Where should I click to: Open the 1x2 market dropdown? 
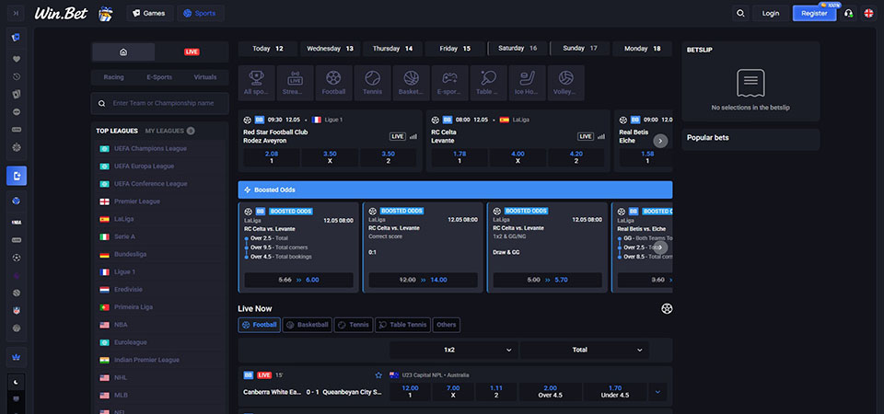[x=453, y=350]
